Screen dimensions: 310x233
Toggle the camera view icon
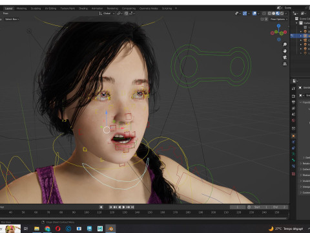(x=285, y=58)
